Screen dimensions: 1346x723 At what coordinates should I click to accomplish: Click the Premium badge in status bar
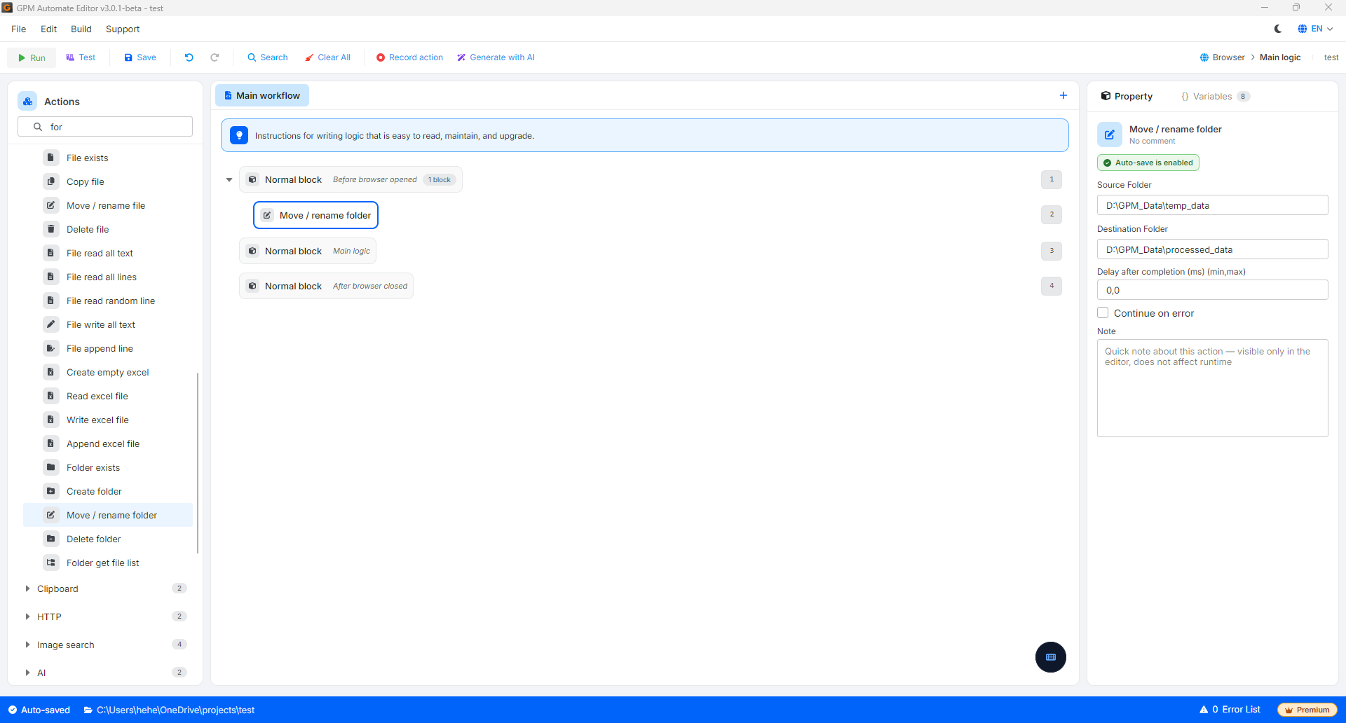(x=1307, y=710)
